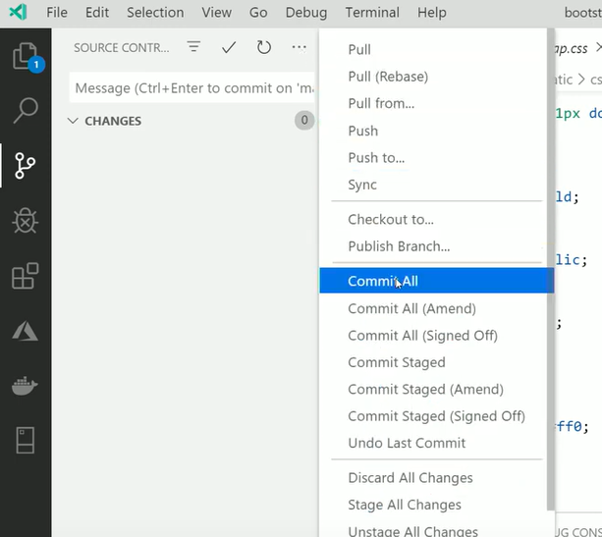602x537 pixels.
Task: Toggle the source control view filter icon
Action: [194, 47]
